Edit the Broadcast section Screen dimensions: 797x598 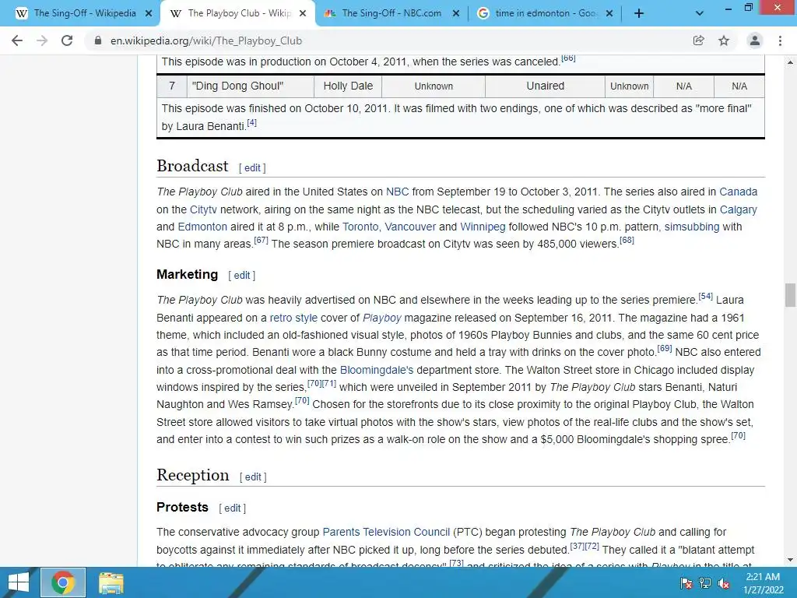(252, 168)
